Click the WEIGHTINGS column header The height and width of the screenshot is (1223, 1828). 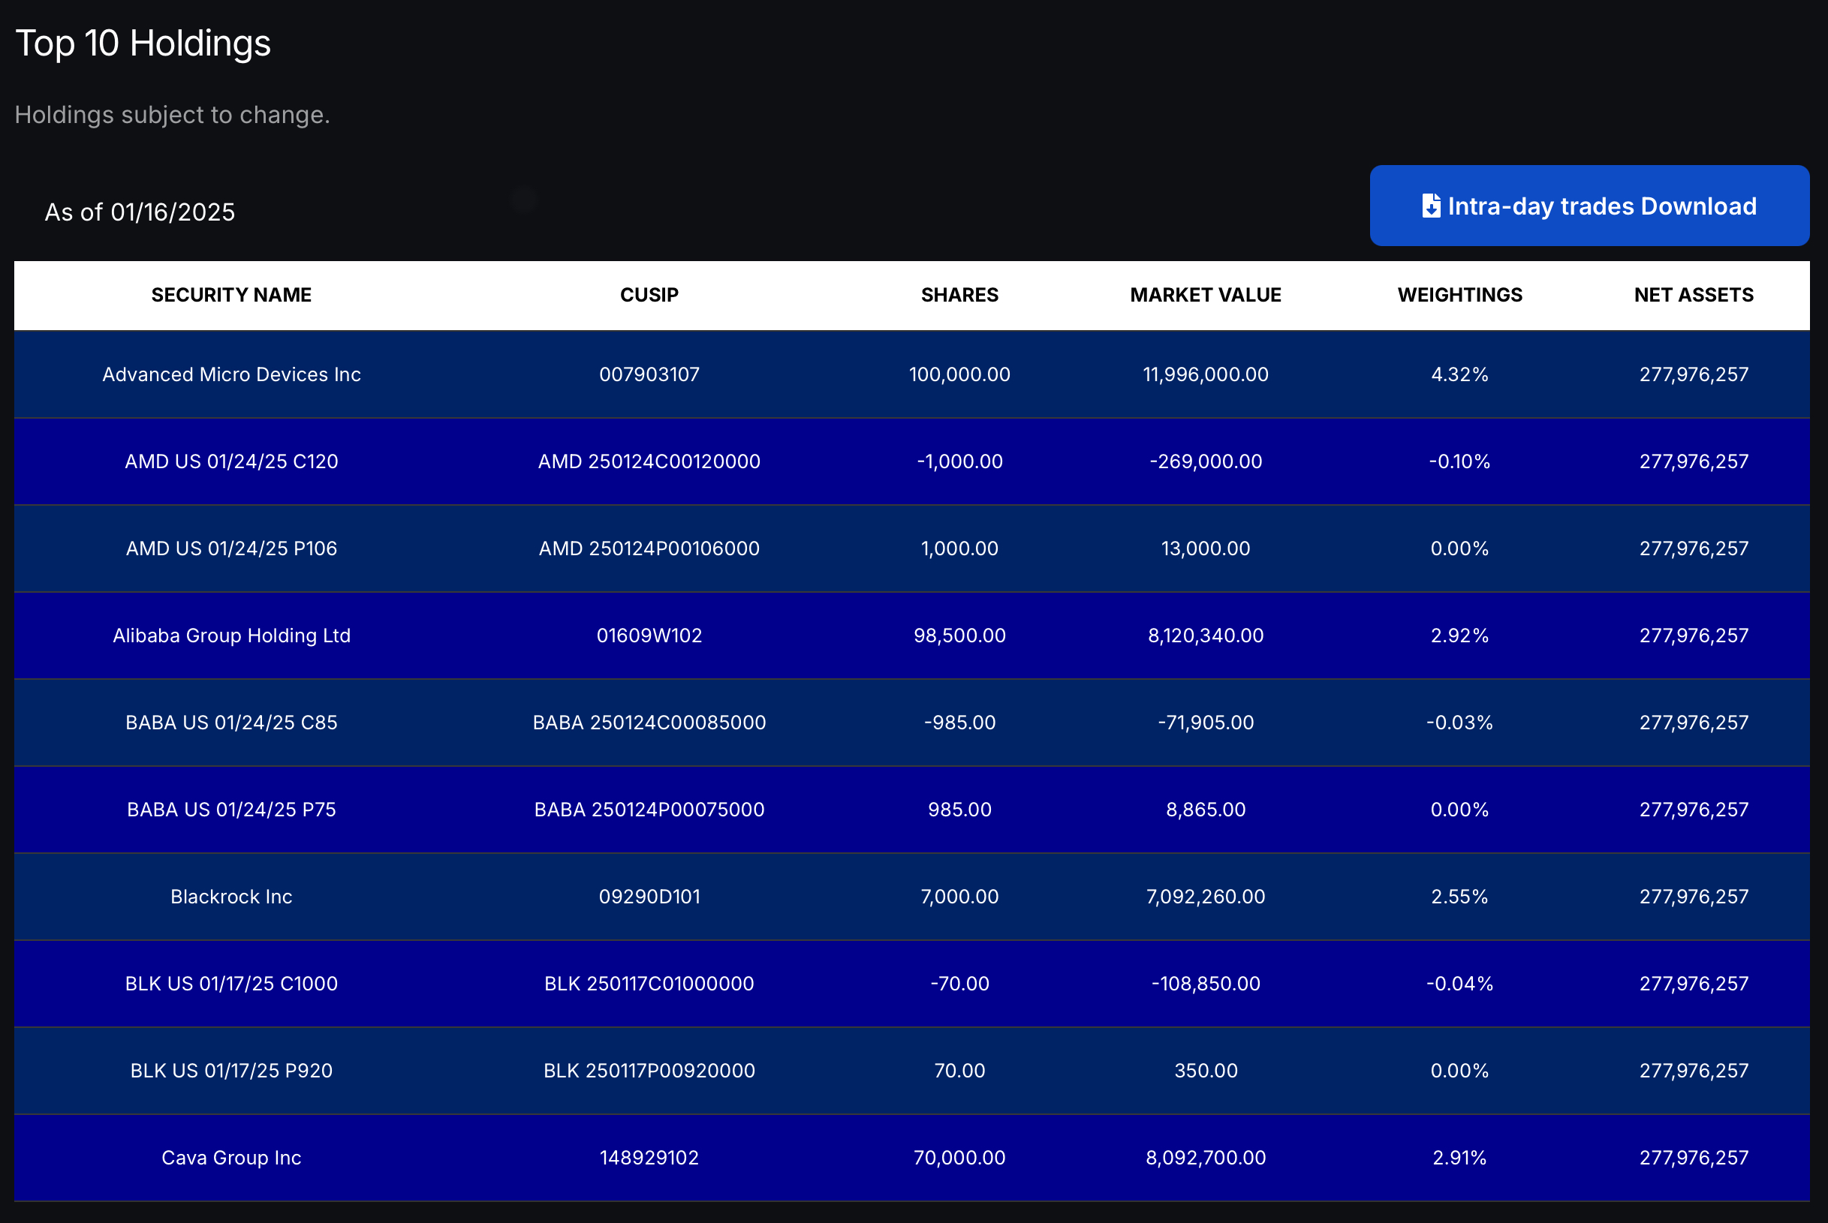pos(1459,295)
